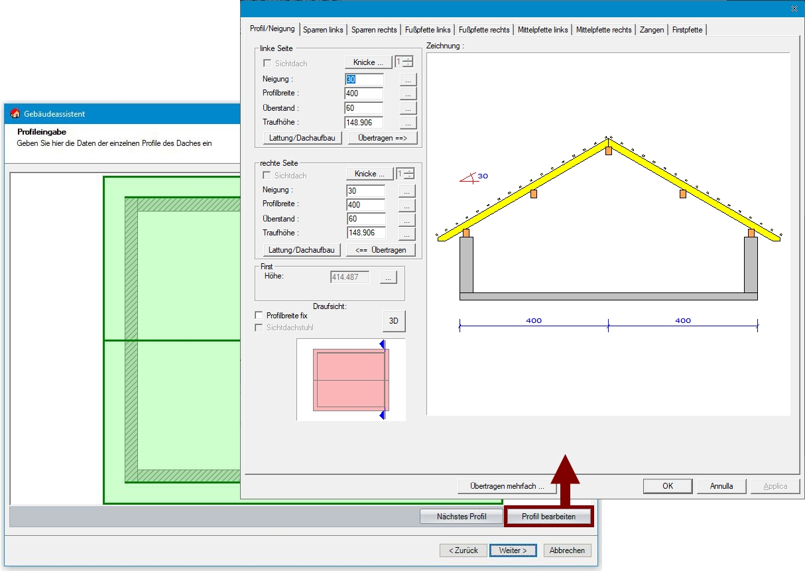Switch to Sparren links tab

pyautogui.click(x=323, y=30)
